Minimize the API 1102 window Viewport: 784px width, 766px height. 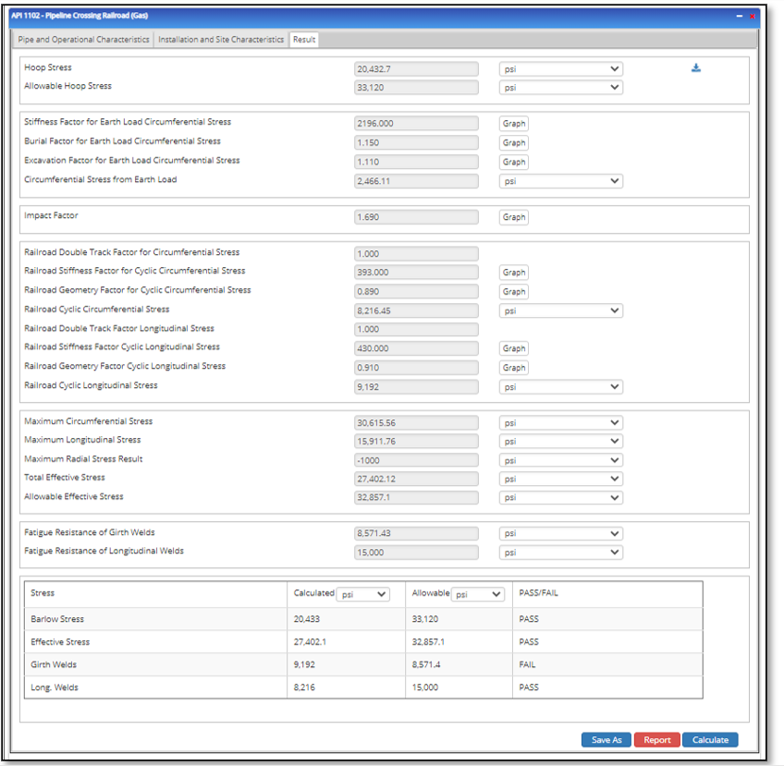coord(739,17)
